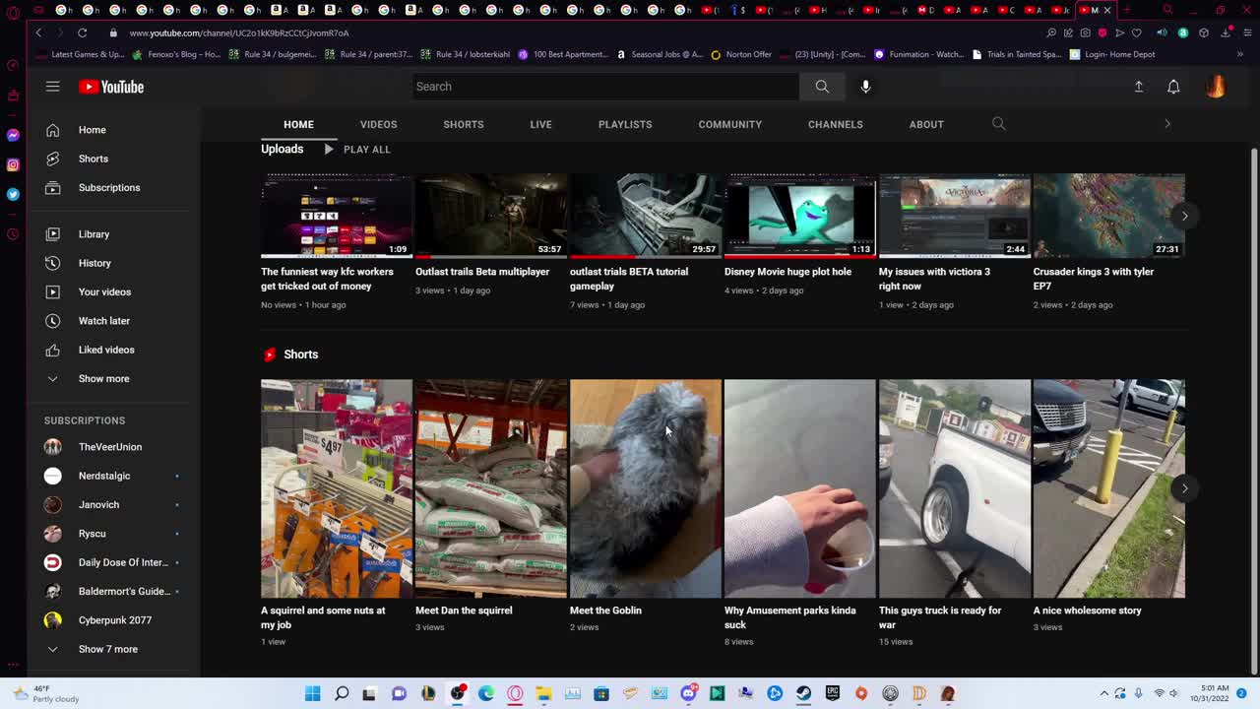The height and width of the screenshot is (709, 1260).
Task: Open video title My issues with victoira 3
Action: 934,279
